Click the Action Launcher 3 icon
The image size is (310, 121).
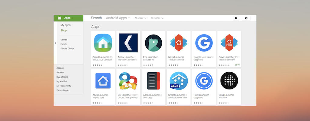click(x=153, y=81)
